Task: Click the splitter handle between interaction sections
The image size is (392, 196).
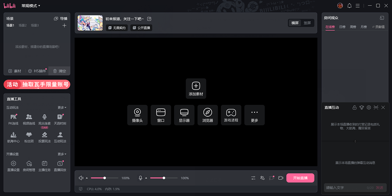Action: tap(355, 141)
